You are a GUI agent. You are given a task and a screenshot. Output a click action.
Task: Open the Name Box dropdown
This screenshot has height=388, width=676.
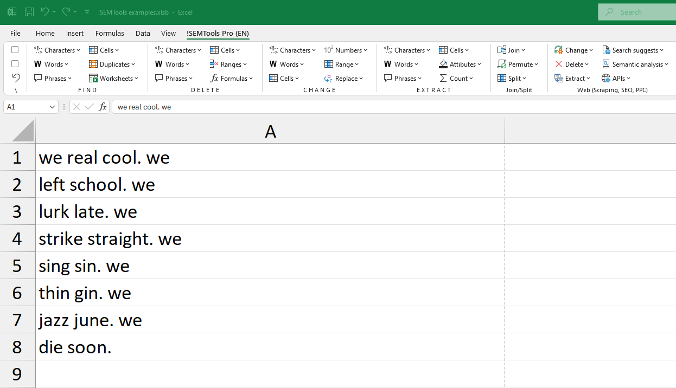pos(52,107)
